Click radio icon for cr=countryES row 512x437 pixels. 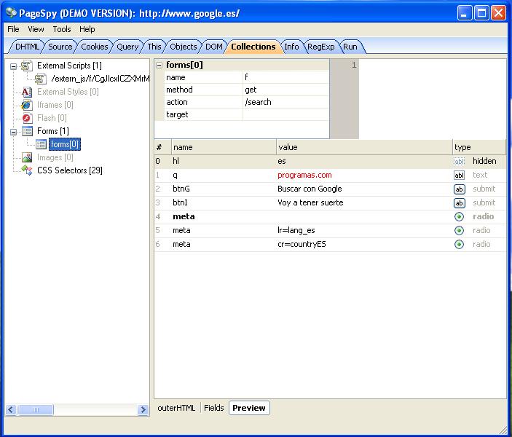(x=459, y=244)
